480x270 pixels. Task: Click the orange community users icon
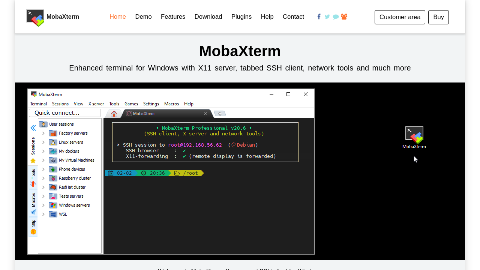[x=344, y=16]
